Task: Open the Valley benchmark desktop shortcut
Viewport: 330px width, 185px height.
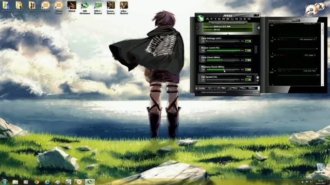Action: (x=124, y=8)
